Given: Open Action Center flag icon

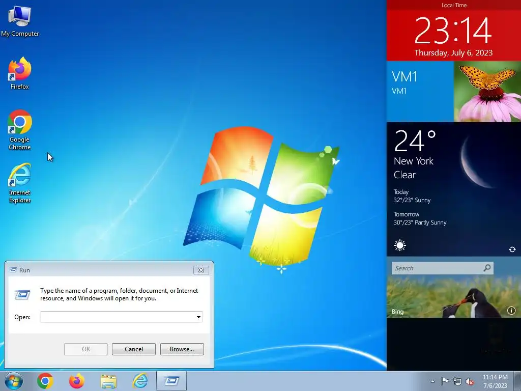Looking at the screenshot, I should pyautogui.click(x=445, y=381).
